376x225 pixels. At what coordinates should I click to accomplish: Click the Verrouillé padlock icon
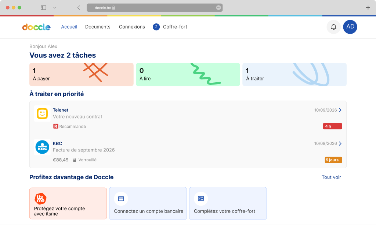tap(75, 160)
